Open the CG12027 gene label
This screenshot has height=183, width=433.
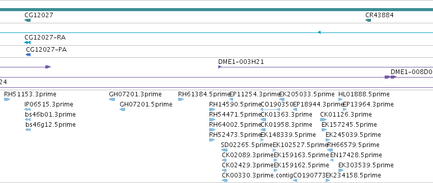click(x=39, y=15)
